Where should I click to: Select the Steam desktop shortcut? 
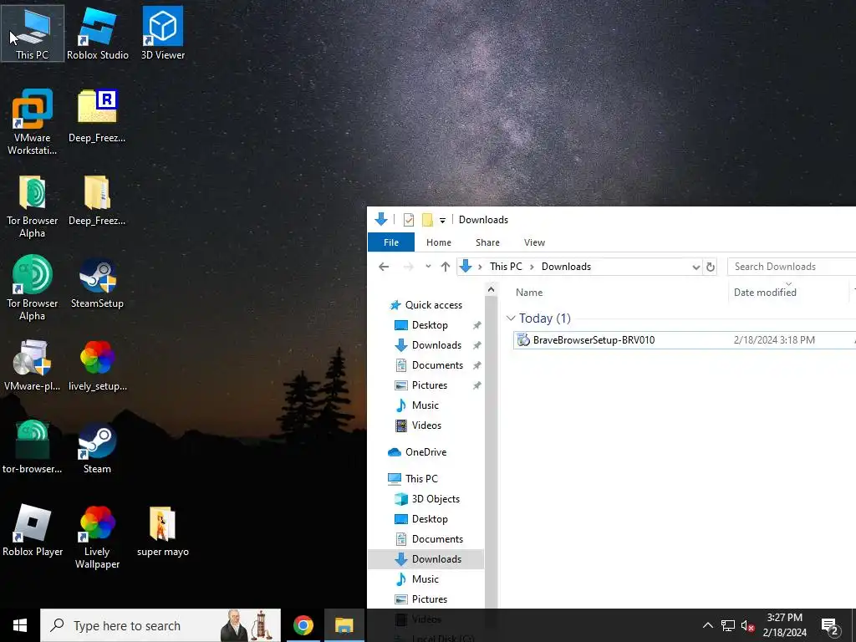97,448
